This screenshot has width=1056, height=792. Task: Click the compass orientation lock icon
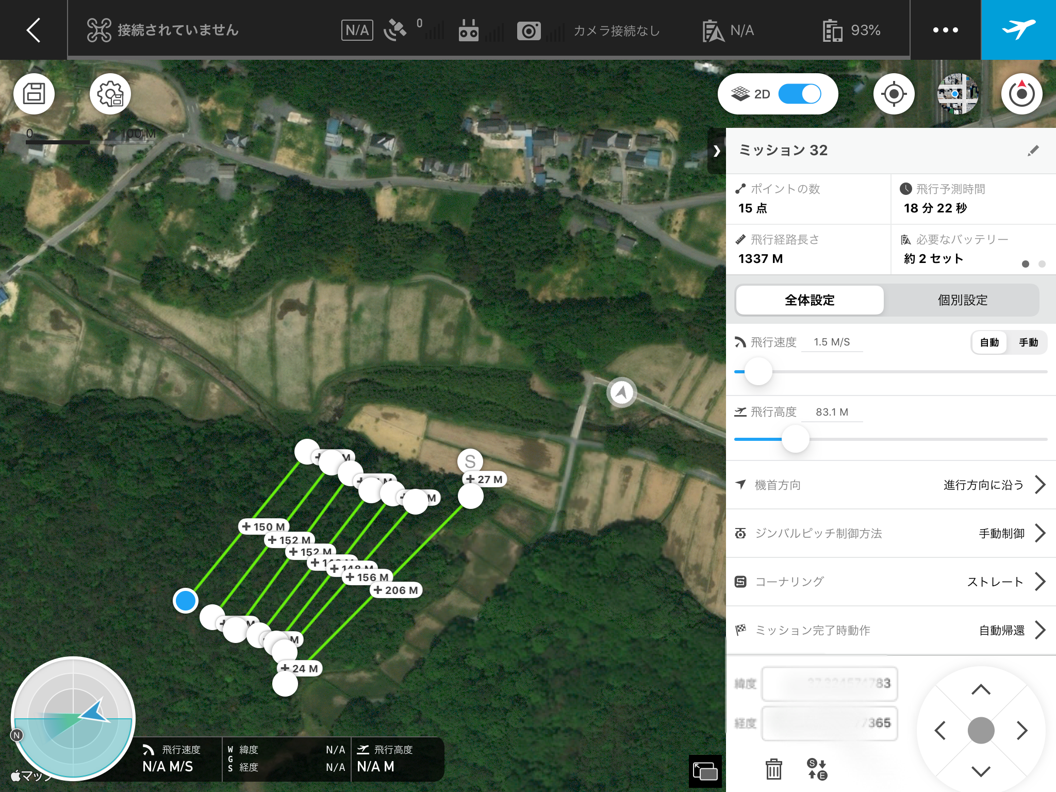pos(1021,94)
